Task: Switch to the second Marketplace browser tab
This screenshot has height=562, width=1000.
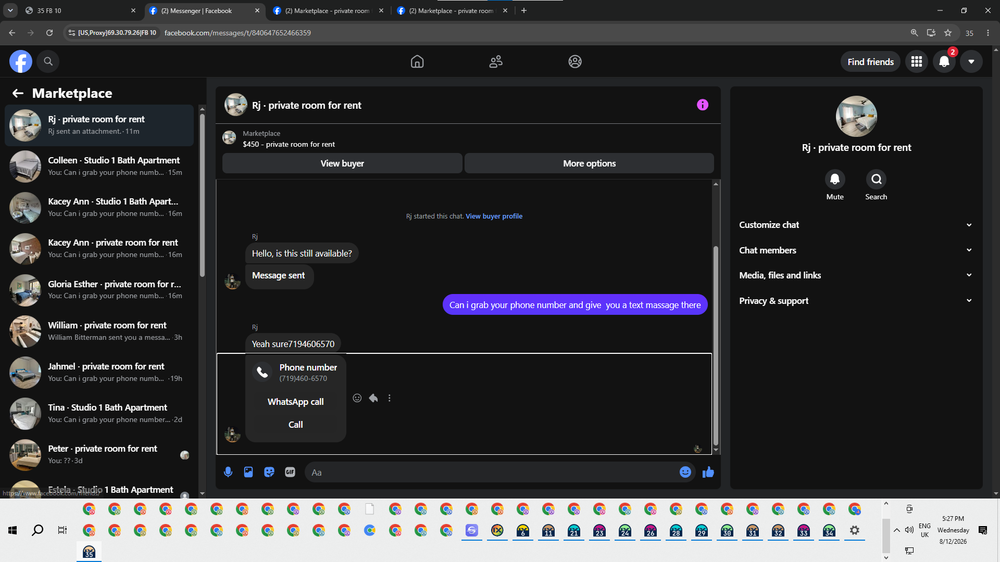Action: pyautogui.click(x=328, y=10)
